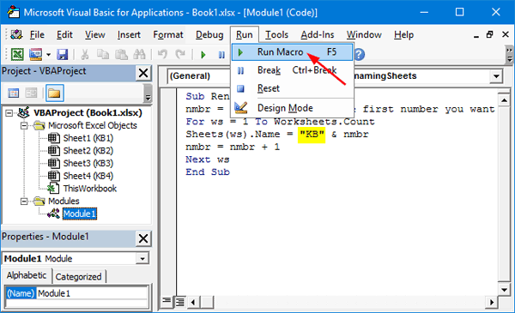Click the Undo toolbar icon
This screenshot has height=313, width=515.
(x=162, y=54)
